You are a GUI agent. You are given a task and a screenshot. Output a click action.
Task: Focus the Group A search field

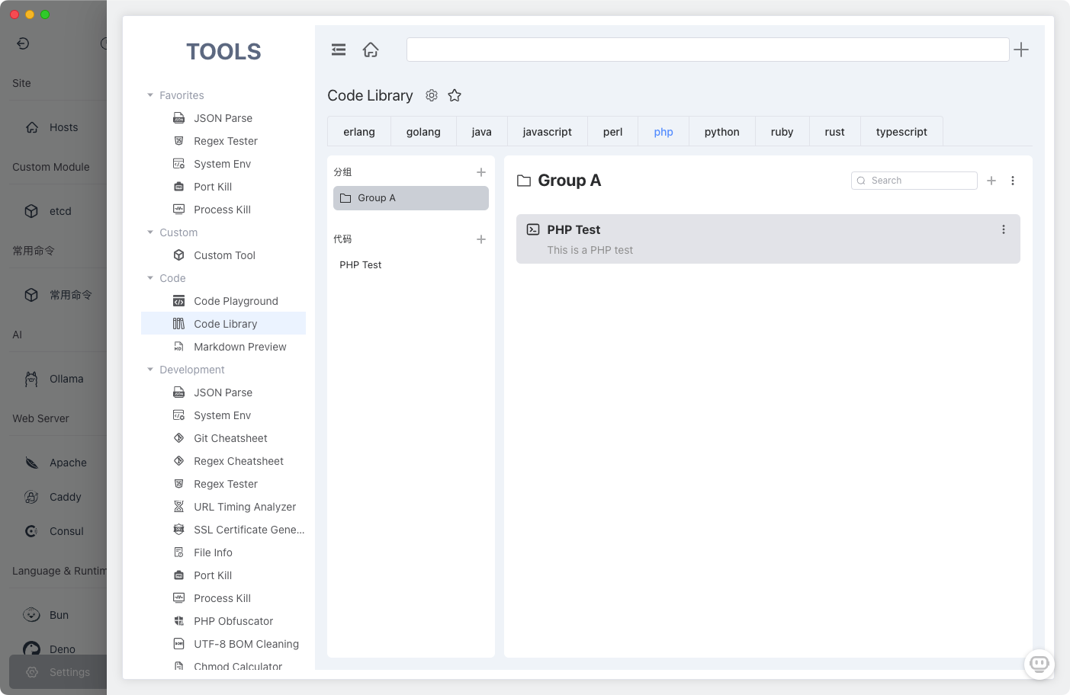(914, 181)
